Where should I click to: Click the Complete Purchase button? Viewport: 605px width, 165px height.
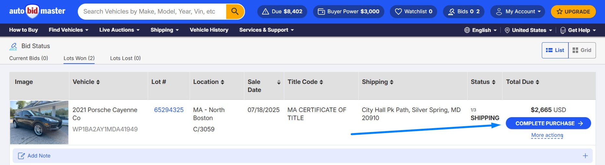click(x=548, y=123)
